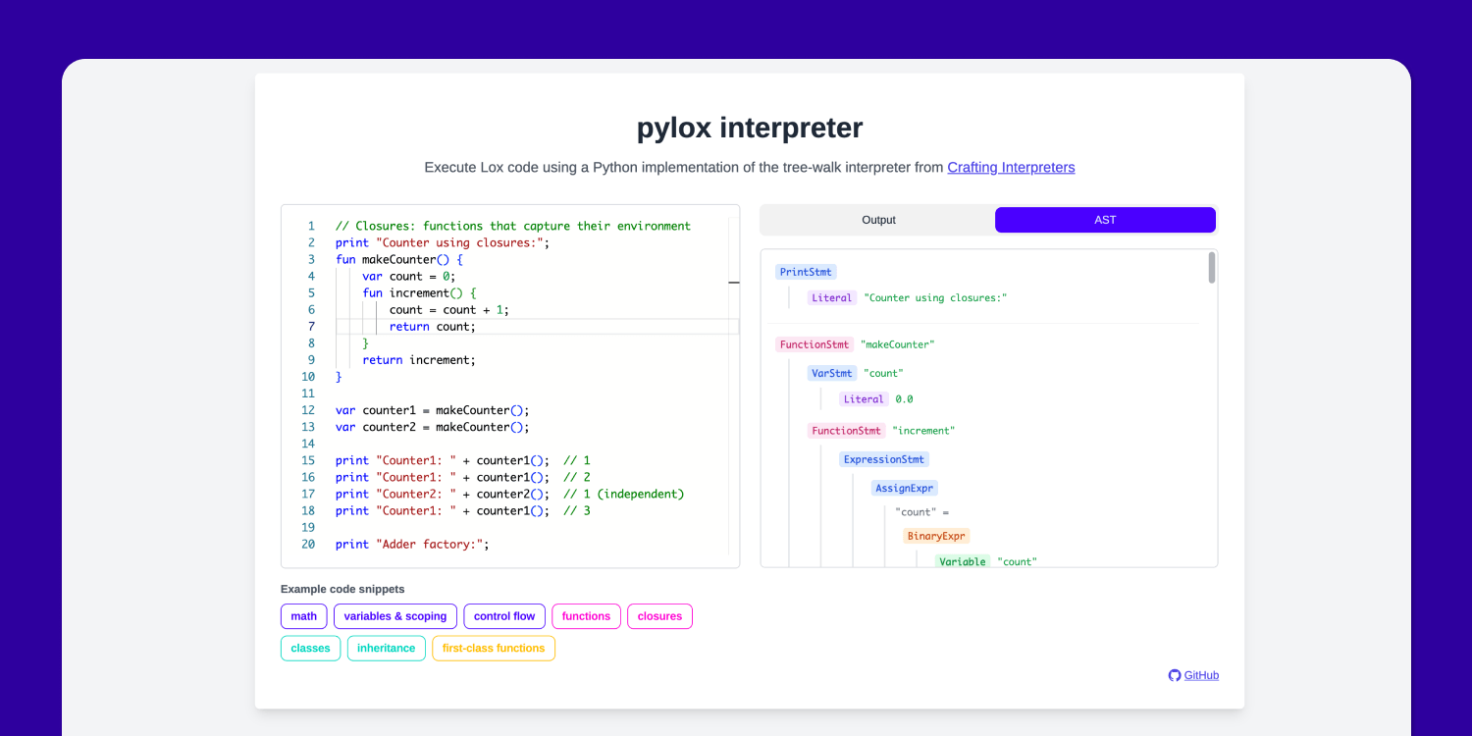
Task: Switch to the Output tab
Action: coord(877,220)
